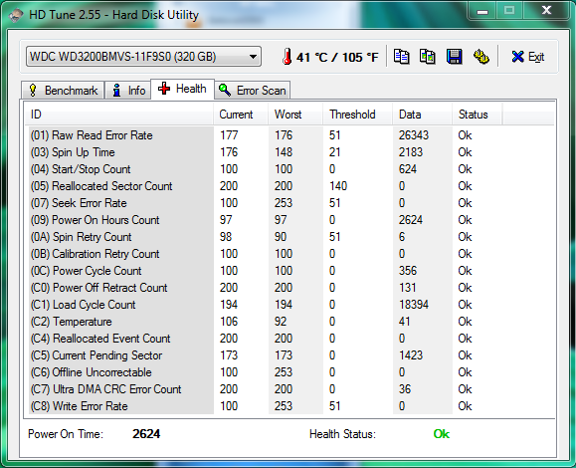The width and height of the screenshot is (576, 468).
Task: Click the thermometer temperature icon
Action: click(x=287, y=57)
